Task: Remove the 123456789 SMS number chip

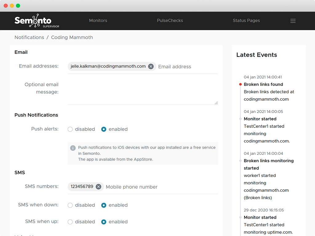Action: tap(98, 187)
